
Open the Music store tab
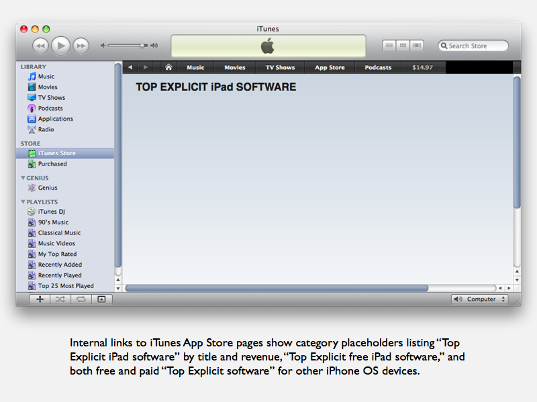pos(195,68)
